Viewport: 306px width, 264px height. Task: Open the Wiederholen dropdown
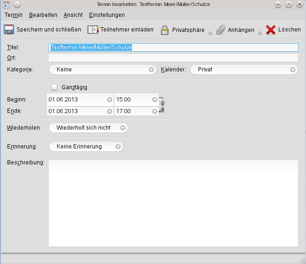(88, 128)
